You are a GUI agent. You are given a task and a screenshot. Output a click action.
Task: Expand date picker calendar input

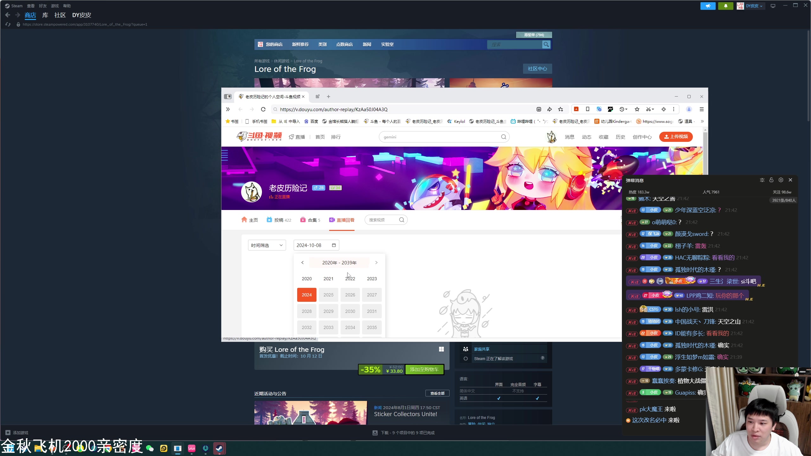333,245
